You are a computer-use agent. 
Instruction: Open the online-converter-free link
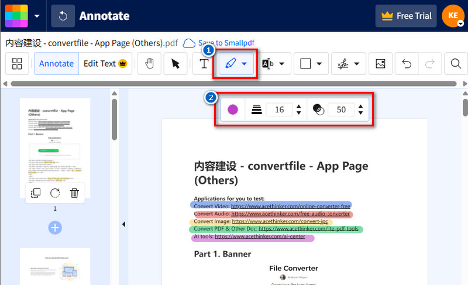pyautogui.click(x=290, y=206)
